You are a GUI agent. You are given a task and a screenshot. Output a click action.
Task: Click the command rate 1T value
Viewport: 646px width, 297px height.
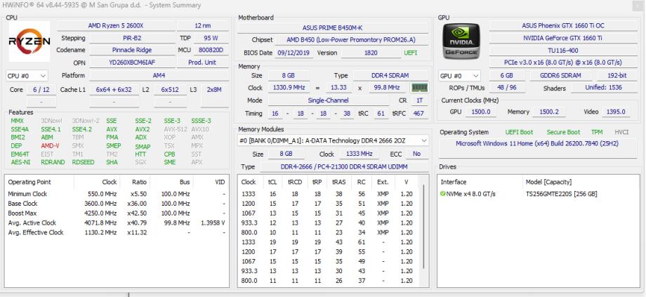418,100
